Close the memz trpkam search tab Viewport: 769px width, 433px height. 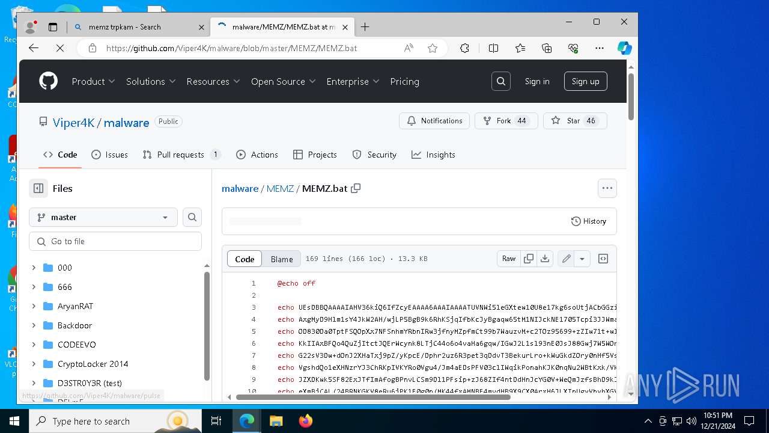tap(201, 27)
